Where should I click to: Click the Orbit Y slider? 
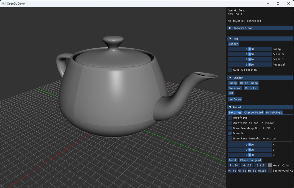[x=250, y=59]
